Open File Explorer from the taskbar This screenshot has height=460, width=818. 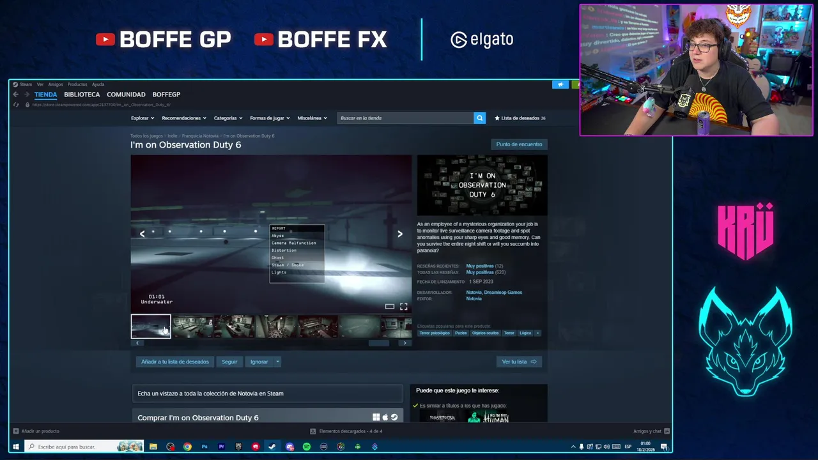(x=153, y=447)
